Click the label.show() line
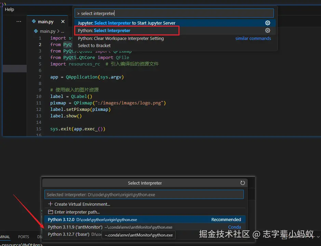The height and width of the screenshot is (246, 321). tap(66, 116)
